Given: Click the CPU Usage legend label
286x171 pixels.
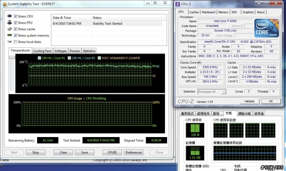Looking at the screenshot, I should pos(75,98).
